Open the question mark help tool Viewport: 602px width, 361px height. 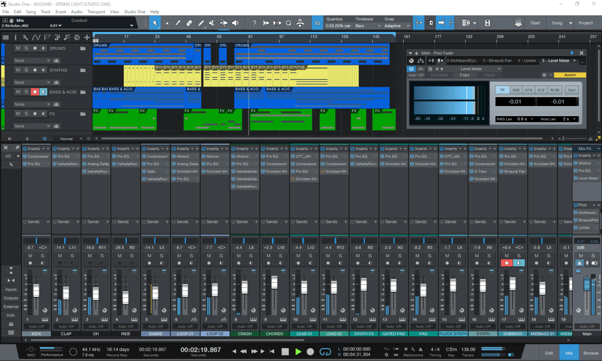[254, 23]
